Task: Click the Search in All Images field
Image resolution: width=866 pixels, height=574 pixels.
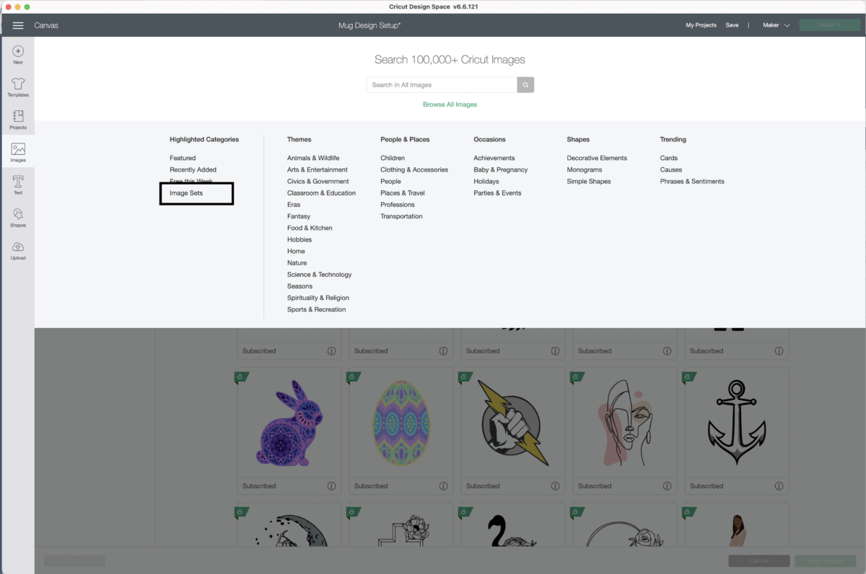Action: coord(441,85)
